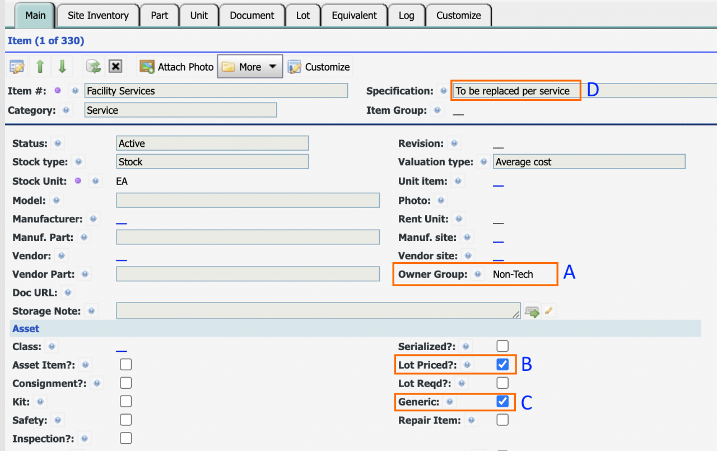The width and height of the screenshot is (717, 451).
Task: Switch to the Site Inventory tab
Action: pos(98,16)
